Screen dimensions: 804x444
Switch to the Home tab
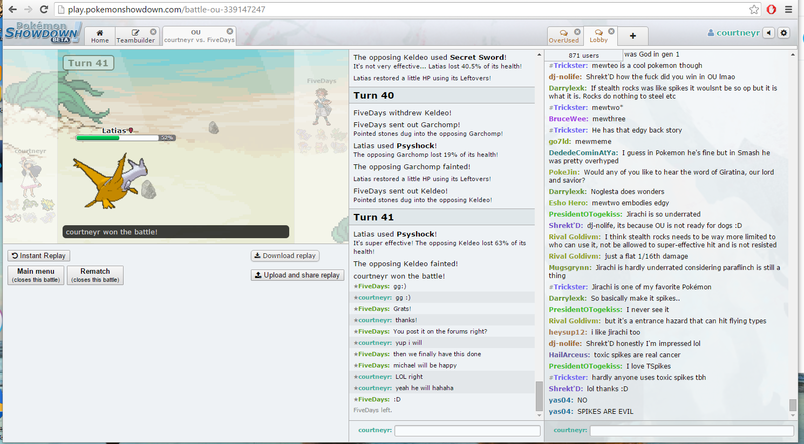tap(100, 36)
